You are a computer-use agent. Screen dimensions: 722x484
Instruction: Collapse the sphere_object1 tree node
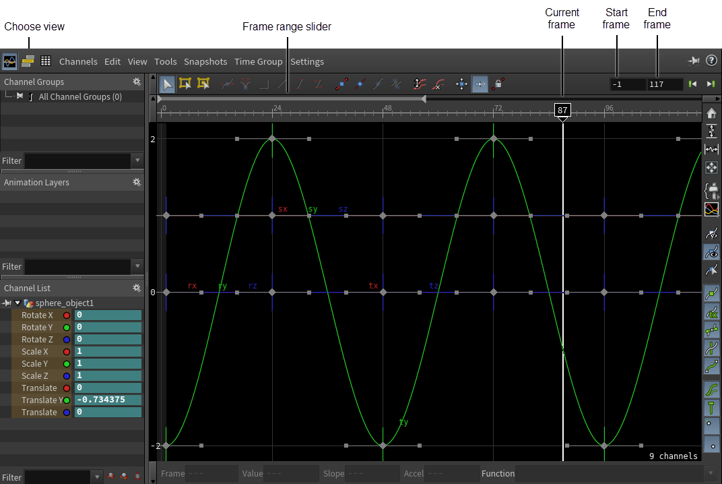pyautogui.click(x=18, y=303)
